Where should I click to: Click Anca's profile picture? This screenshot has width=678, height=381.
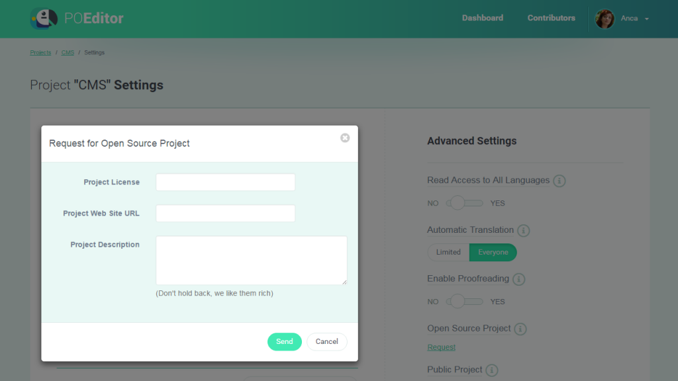coord(604,19)
